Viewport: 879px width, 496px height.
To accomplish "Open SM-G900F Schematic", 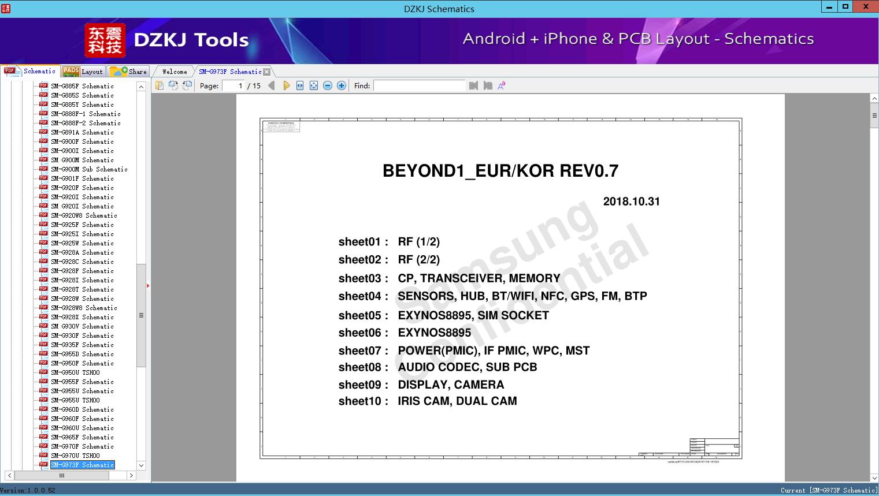I will [x=82, y=141].
